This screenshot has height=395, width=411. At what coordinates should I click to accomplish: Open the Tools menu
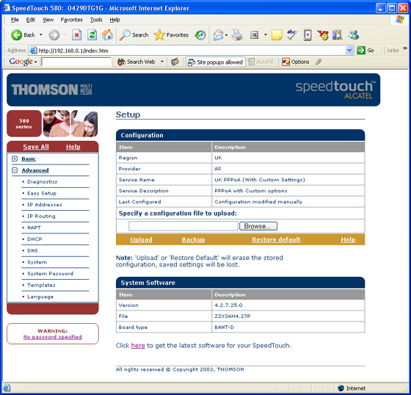coord(96,20)
